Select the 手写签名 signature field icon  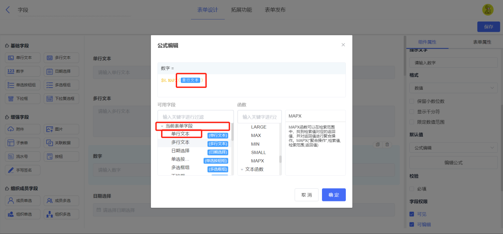tap(10, 170)
